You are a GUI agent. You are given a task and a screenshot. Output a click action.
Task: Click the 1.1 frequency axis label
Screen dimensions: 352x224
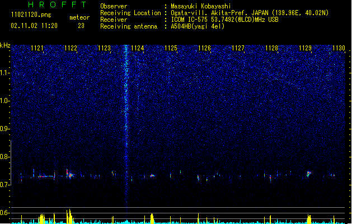(x=5, y=73)
